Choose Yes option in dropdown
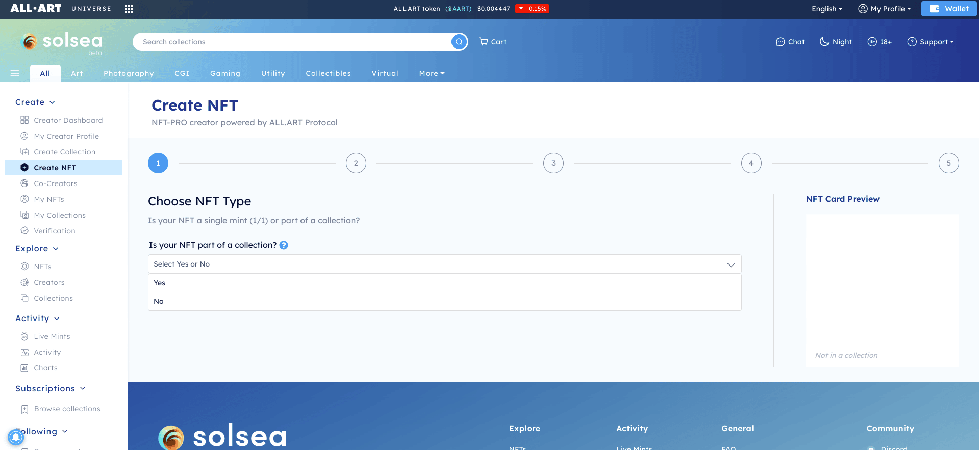This screenshot has height=450, width=979. point(444,283)
